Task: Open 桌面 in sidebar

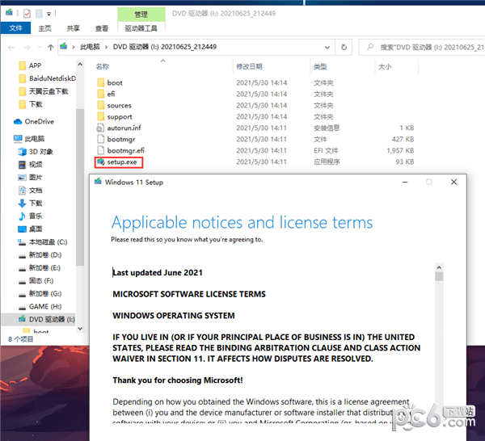Action: (x=31, y=229)
